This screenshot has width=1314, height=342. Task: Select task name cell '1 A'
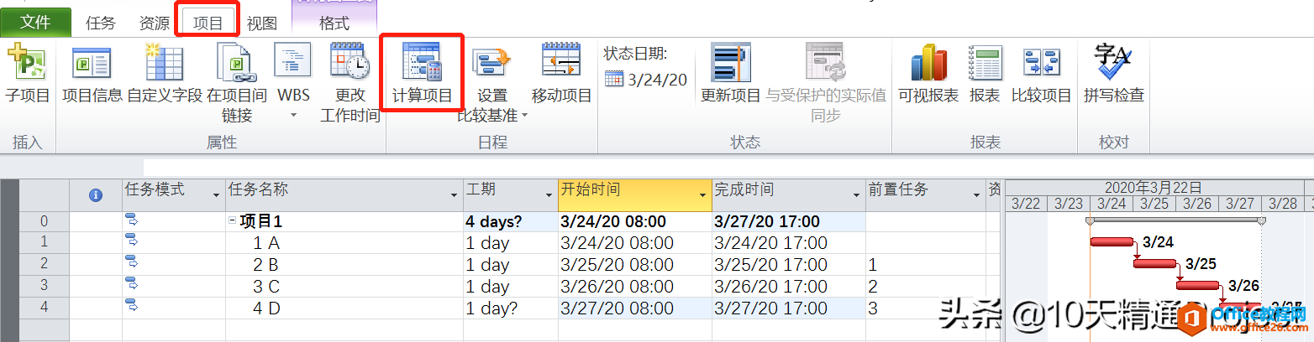point(344,243)
